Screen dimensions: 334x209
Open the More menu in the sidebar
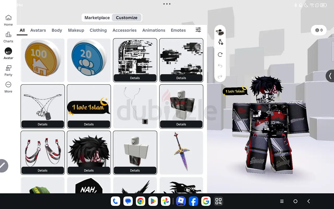tap(8, 88)
